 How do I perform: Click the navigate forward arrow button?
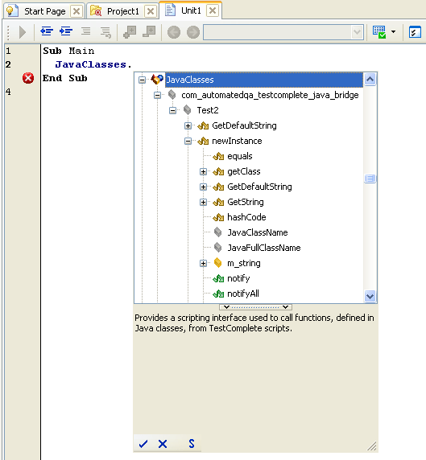pyautogui.click(x=193, y=32)
